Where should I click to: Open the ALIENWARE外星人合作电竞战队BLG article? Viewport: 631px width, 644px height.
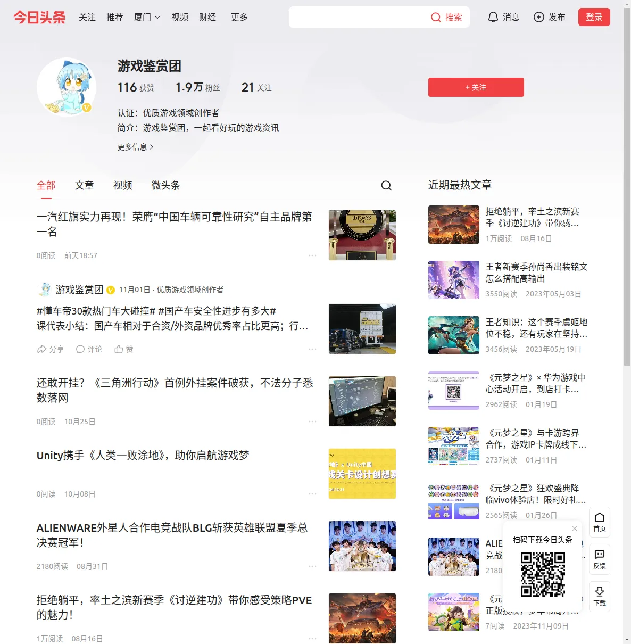click(172, 535)
